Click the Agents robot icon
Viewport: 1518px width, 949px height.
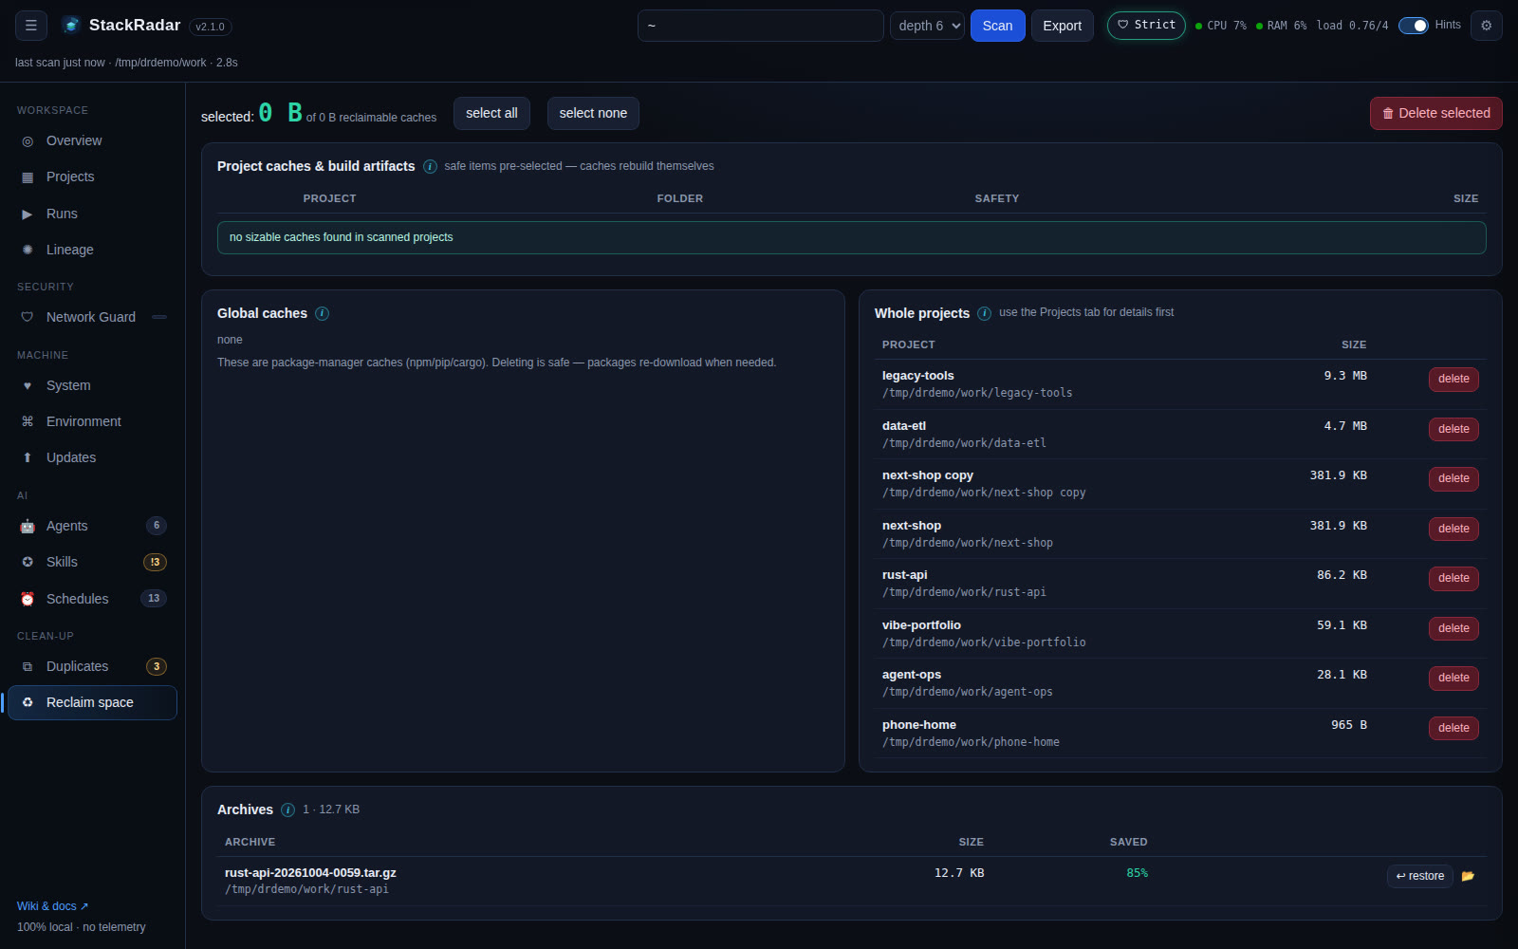28,526
